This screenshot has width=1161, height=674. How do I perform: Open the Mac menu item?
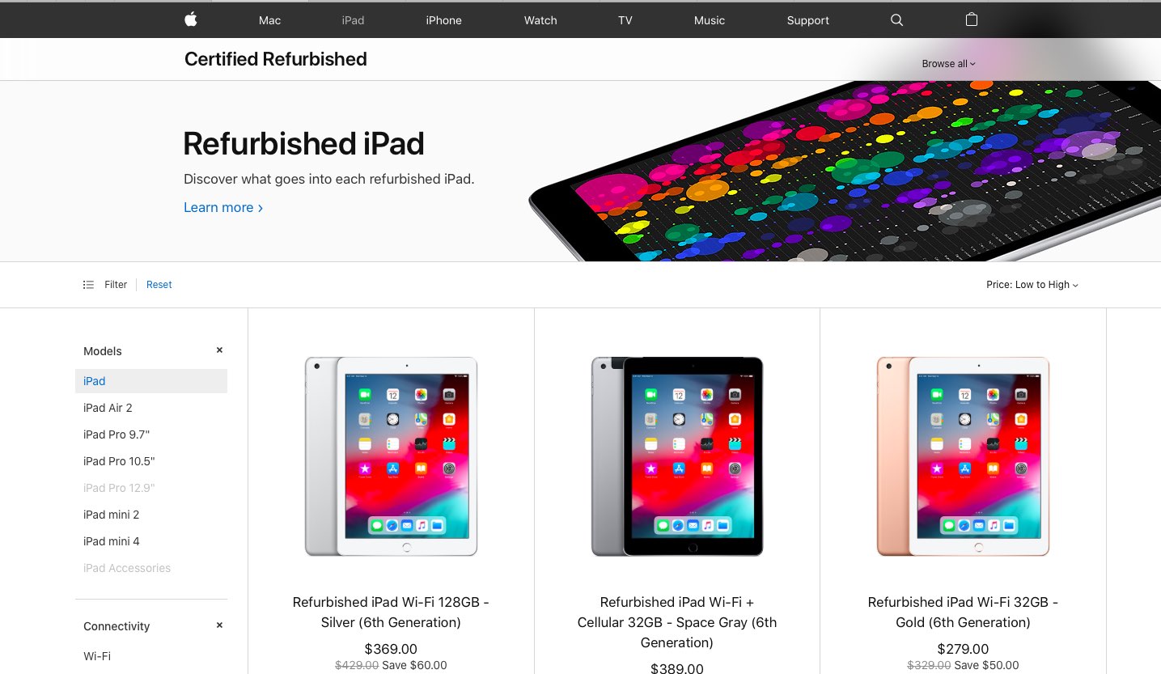(x=269, y=20)
